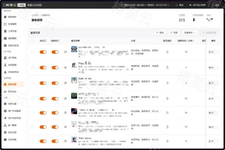The image size is (225, 150).
Task: Click the 角色管理 shield icon in sidebar
Action: (x=5, y=133)
